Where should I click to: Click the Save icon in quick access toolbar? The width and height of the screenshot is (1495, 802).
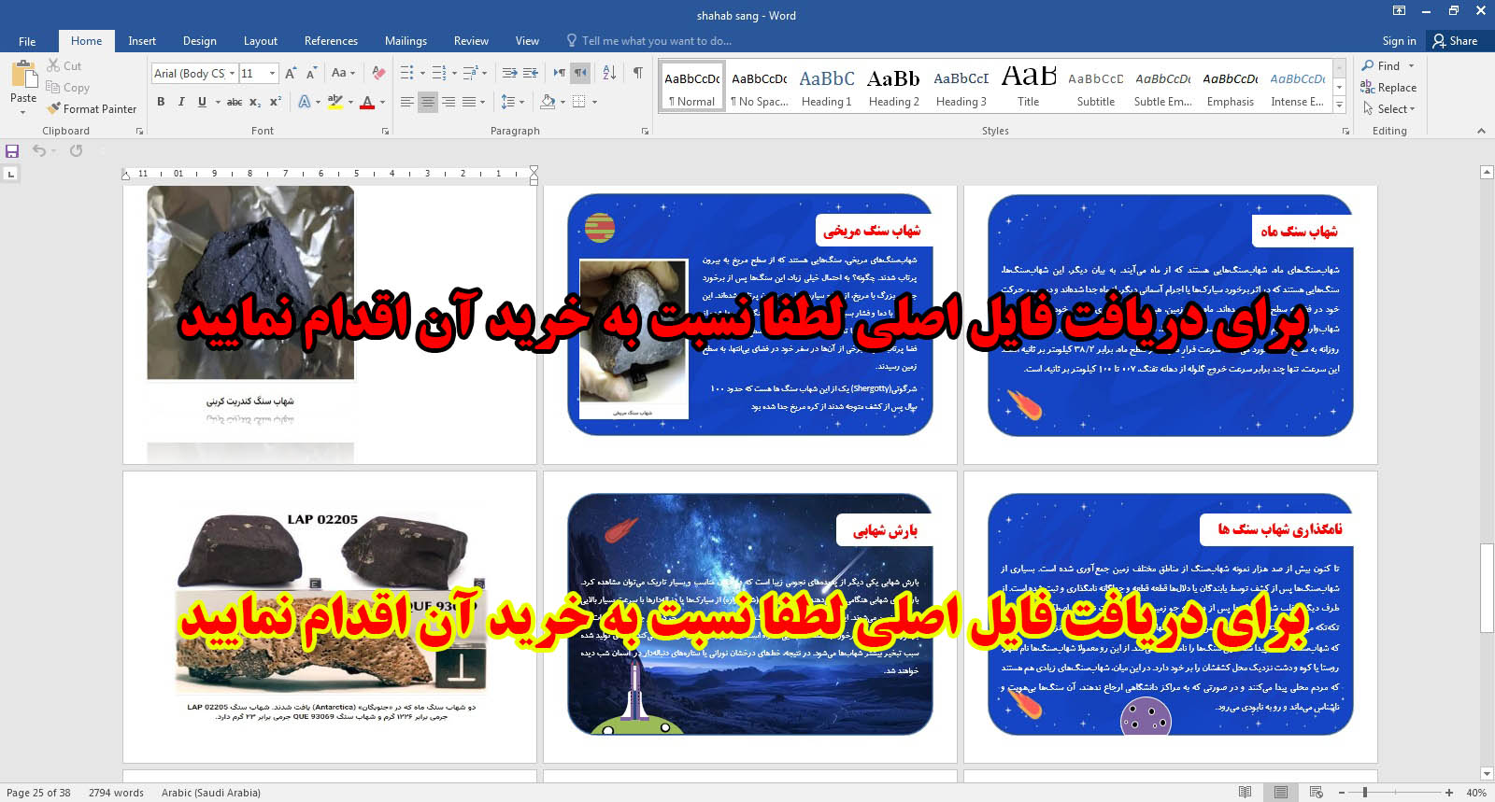pyautogui.click(x=12, y=150)
